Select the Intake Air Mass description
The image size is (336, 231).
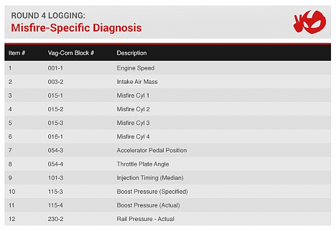coord(137,82)
